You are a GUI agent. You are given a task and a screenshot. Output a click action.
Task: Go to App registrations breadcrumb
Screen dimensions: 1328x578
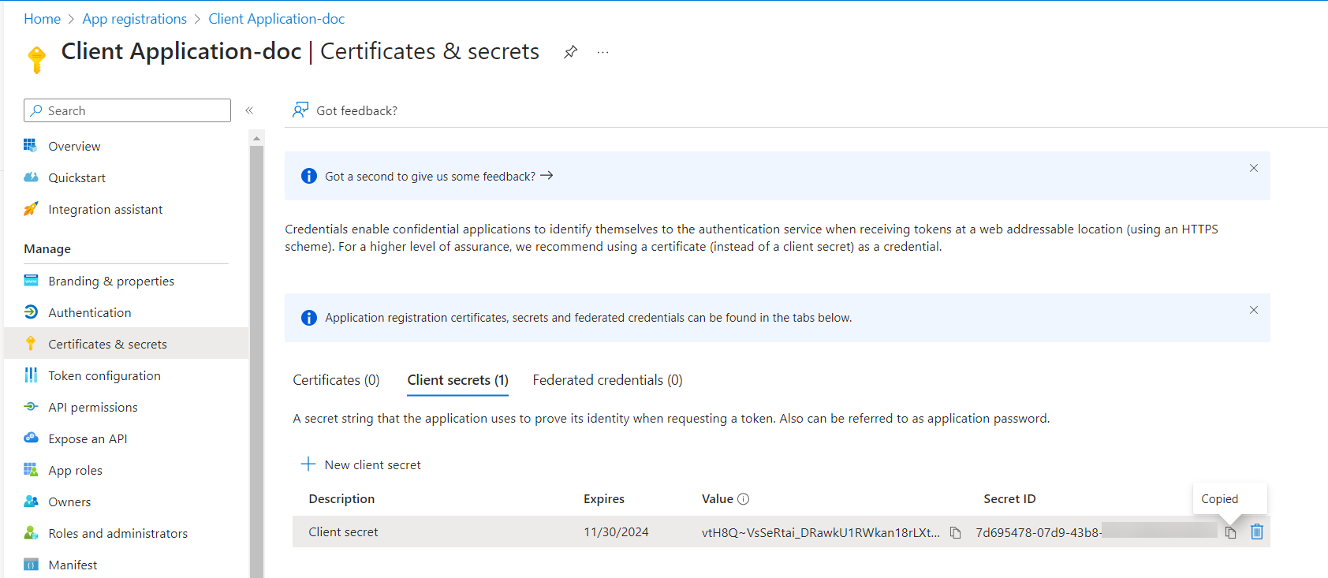134,19
